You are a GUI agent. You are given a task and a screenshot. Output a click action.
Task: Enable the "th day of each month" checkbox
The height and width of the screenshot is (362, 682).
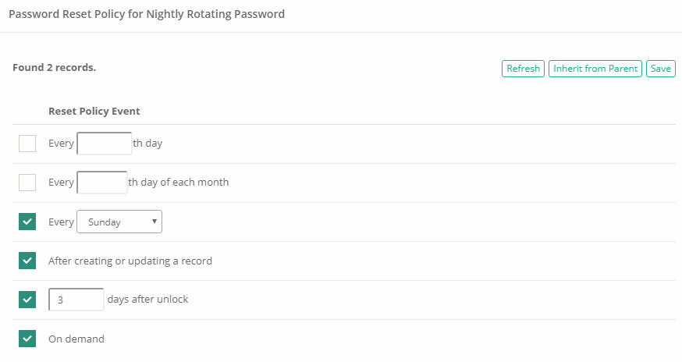(27, 183)
